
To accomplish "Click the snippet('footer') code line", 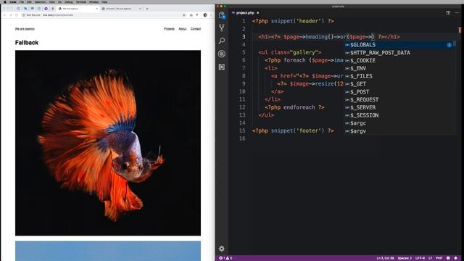I will [x=293, y=130].
